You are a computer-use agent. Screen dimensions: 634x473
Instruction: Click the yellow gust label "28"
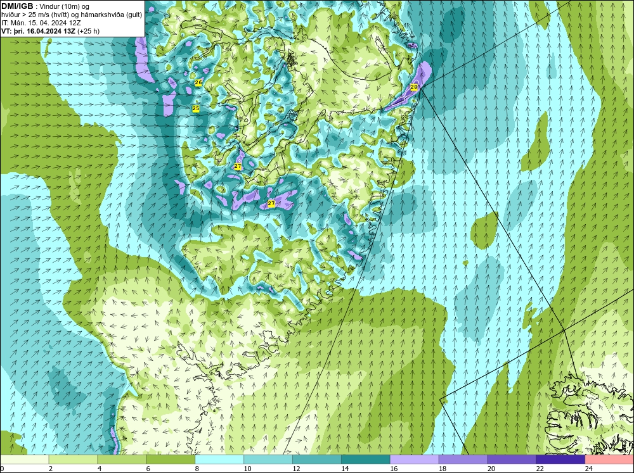click(413, 87)
